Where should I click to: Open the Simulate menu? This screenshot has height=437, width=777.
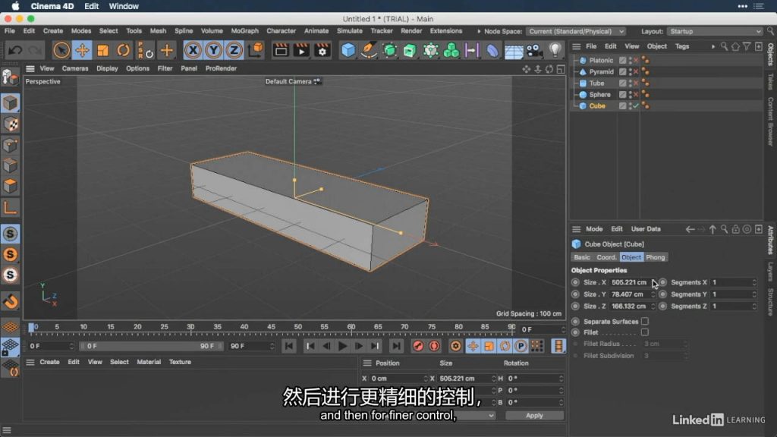[x=349, y=30]
